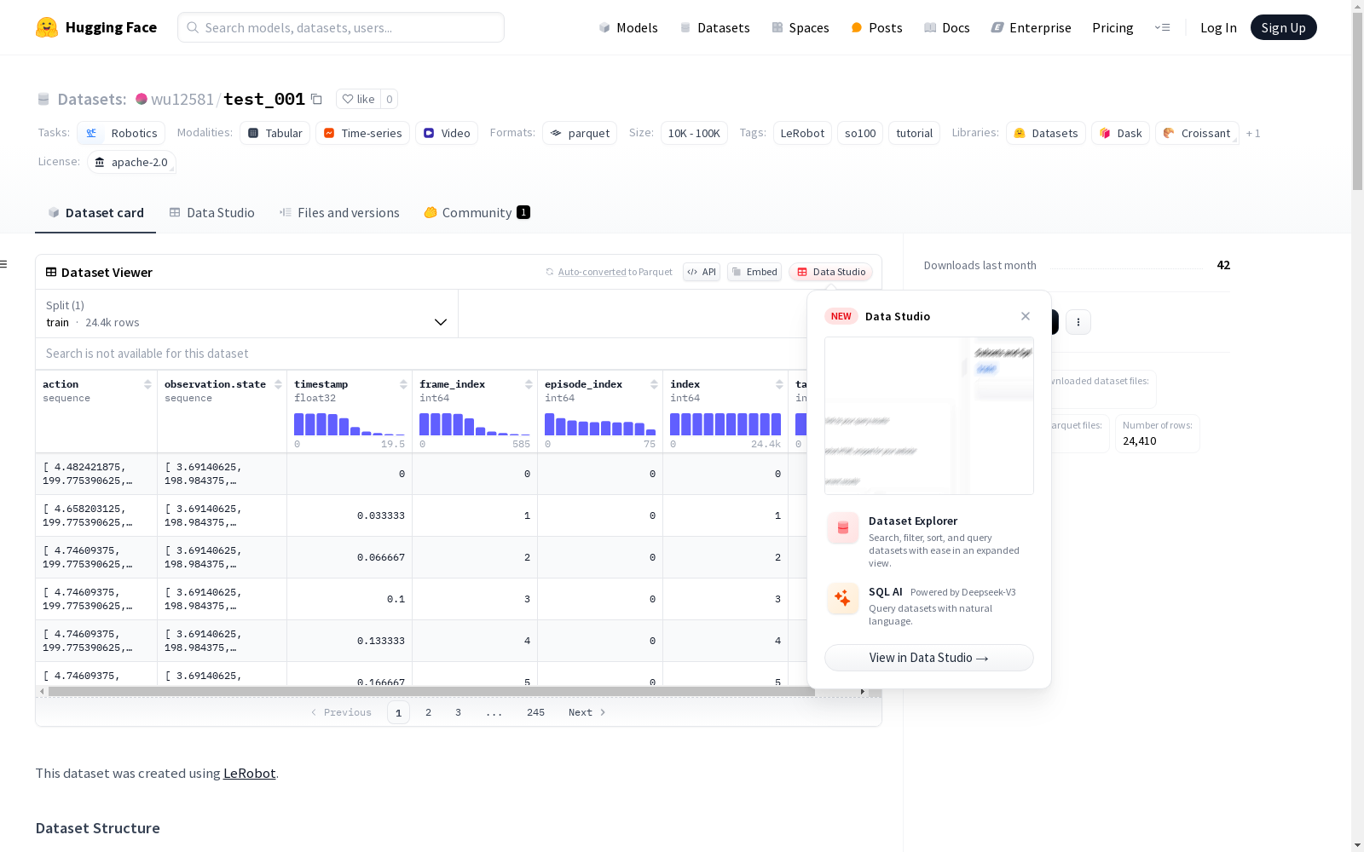
Task: Click the dataset viewer horizontal scrollbar
Action: (431, 692)
